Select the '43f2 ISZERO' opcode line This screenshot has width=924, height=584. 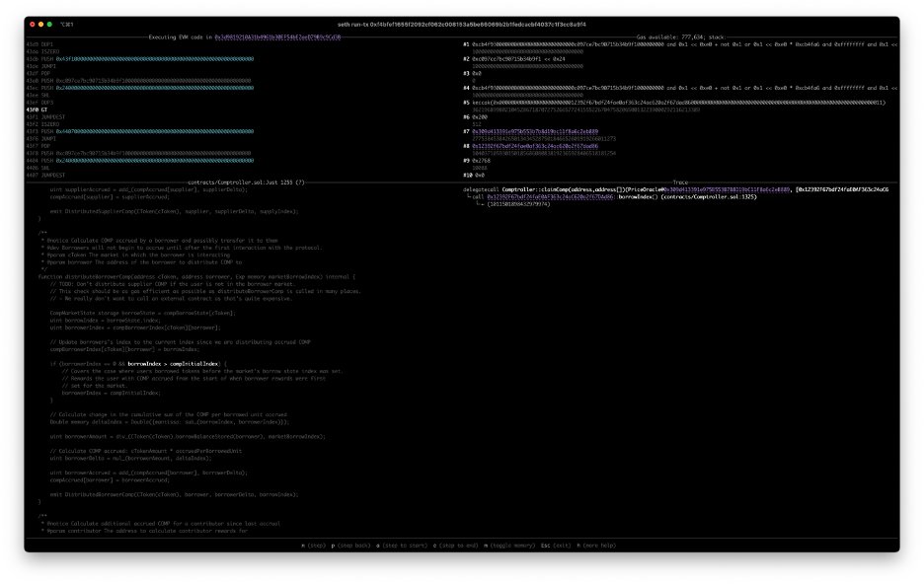[42, 124]
